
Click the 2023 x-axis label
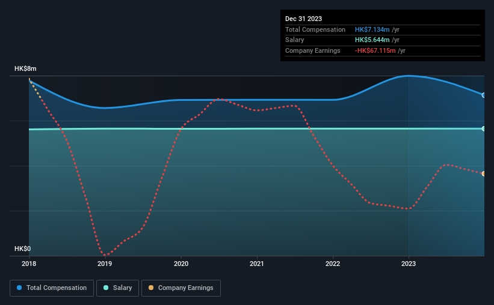coord(409,264)
